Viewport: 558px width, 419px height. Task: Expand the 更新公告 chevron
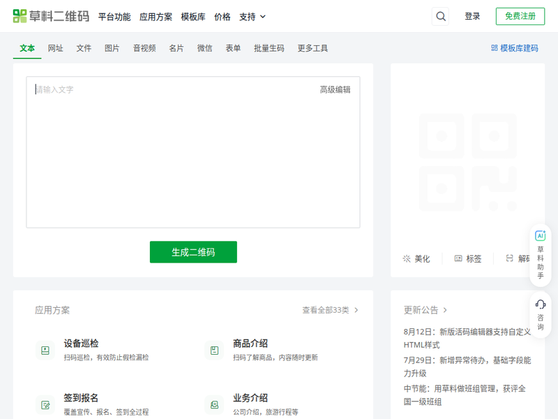[x=445, y=310]
